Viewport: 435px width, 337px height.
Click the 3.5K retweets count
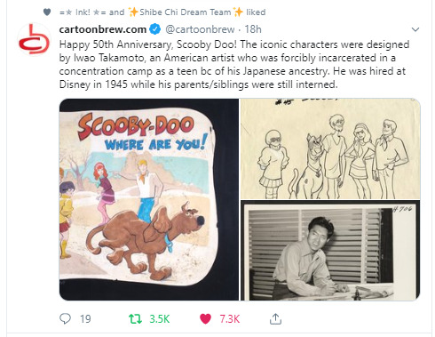160,319
